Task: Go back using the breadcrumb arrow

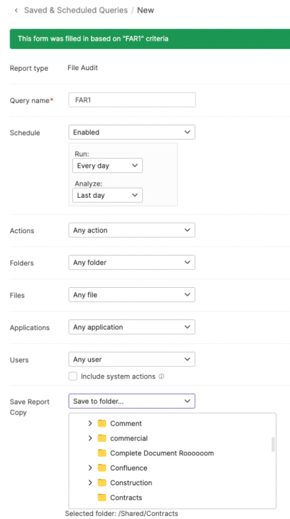Action: [16, 10]
